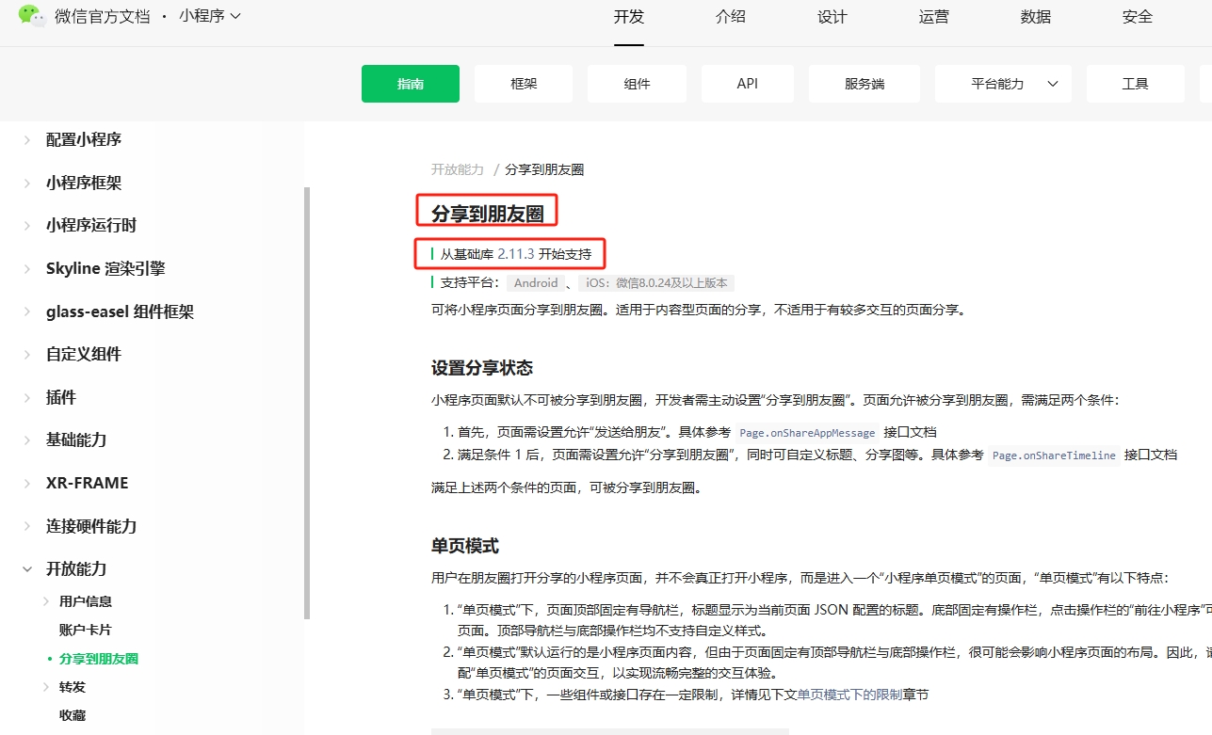The height and width of the screenshot is (735, 1212).
Task: Expand the 转发 sidebar section
Action: (72, 686)
